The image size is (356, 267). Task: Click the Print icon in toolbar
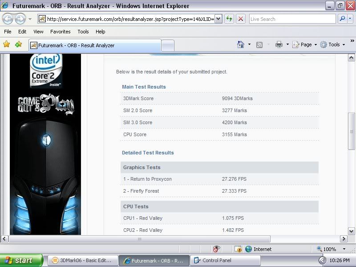tap(279, 44)
